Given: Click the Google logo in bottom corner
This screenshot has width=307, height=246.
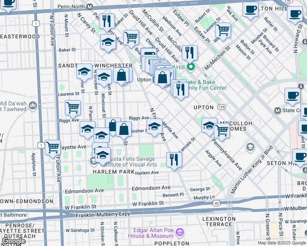Looking at the screenshot, I should pos(14,241).
